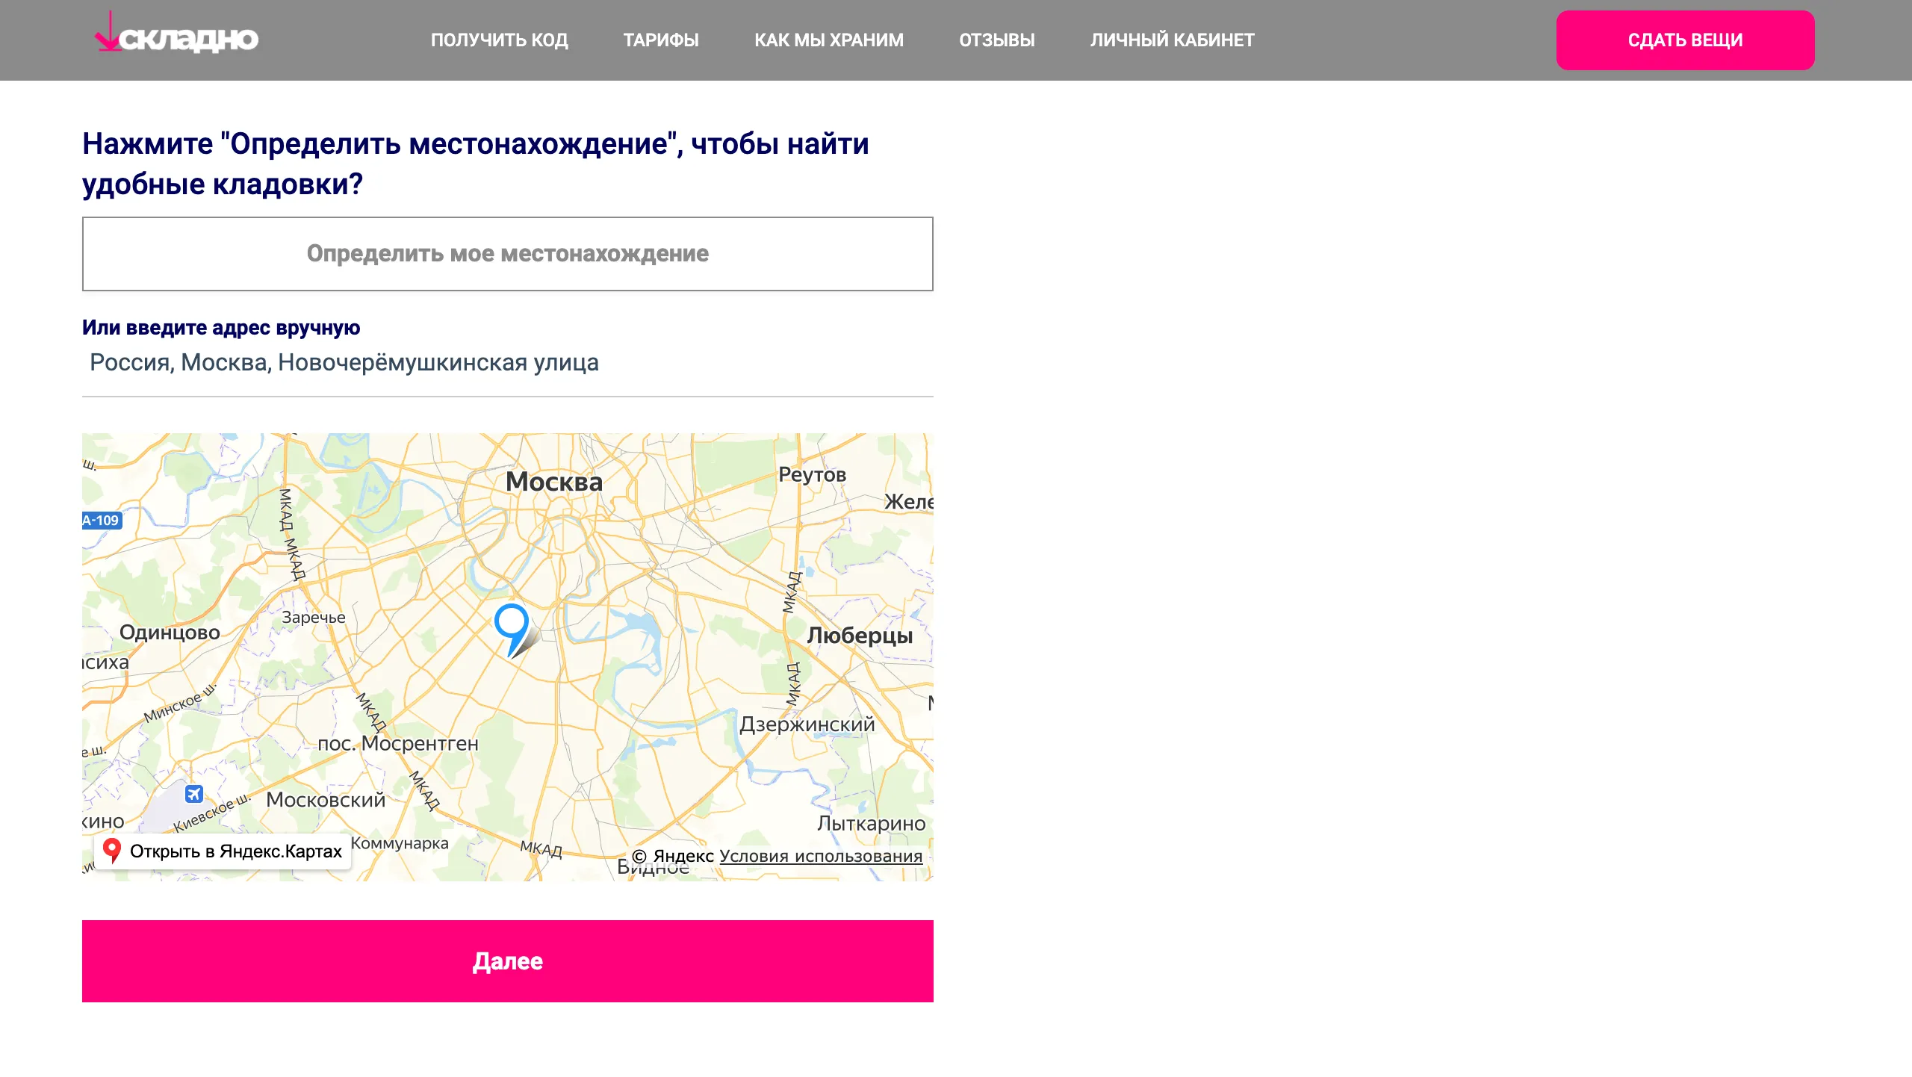Click the airport icon on the map
Screen dimensions: 1912x1077
click(194, 794)
